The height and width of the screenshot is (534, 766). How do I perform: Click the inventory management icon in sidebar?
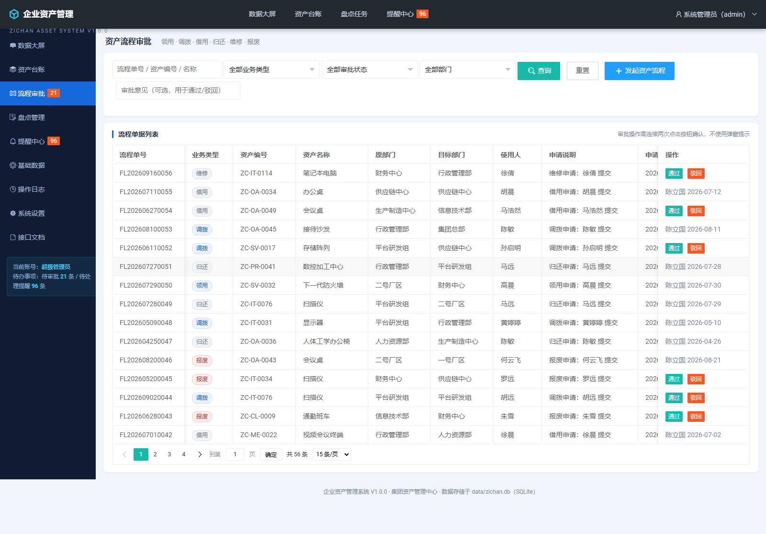point(13,117)
